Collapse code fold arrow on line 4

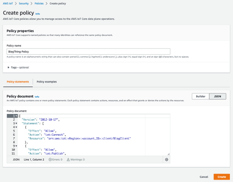point(16,127)
